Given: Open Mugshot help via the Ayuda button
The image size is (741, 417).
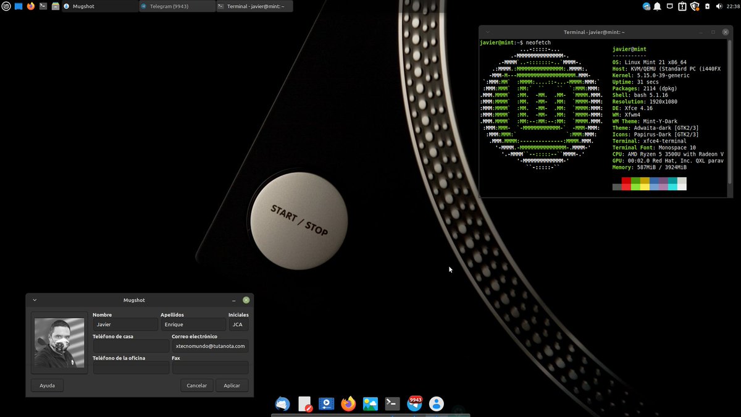Looking at the screenshot, I should [x=47, y=385].
